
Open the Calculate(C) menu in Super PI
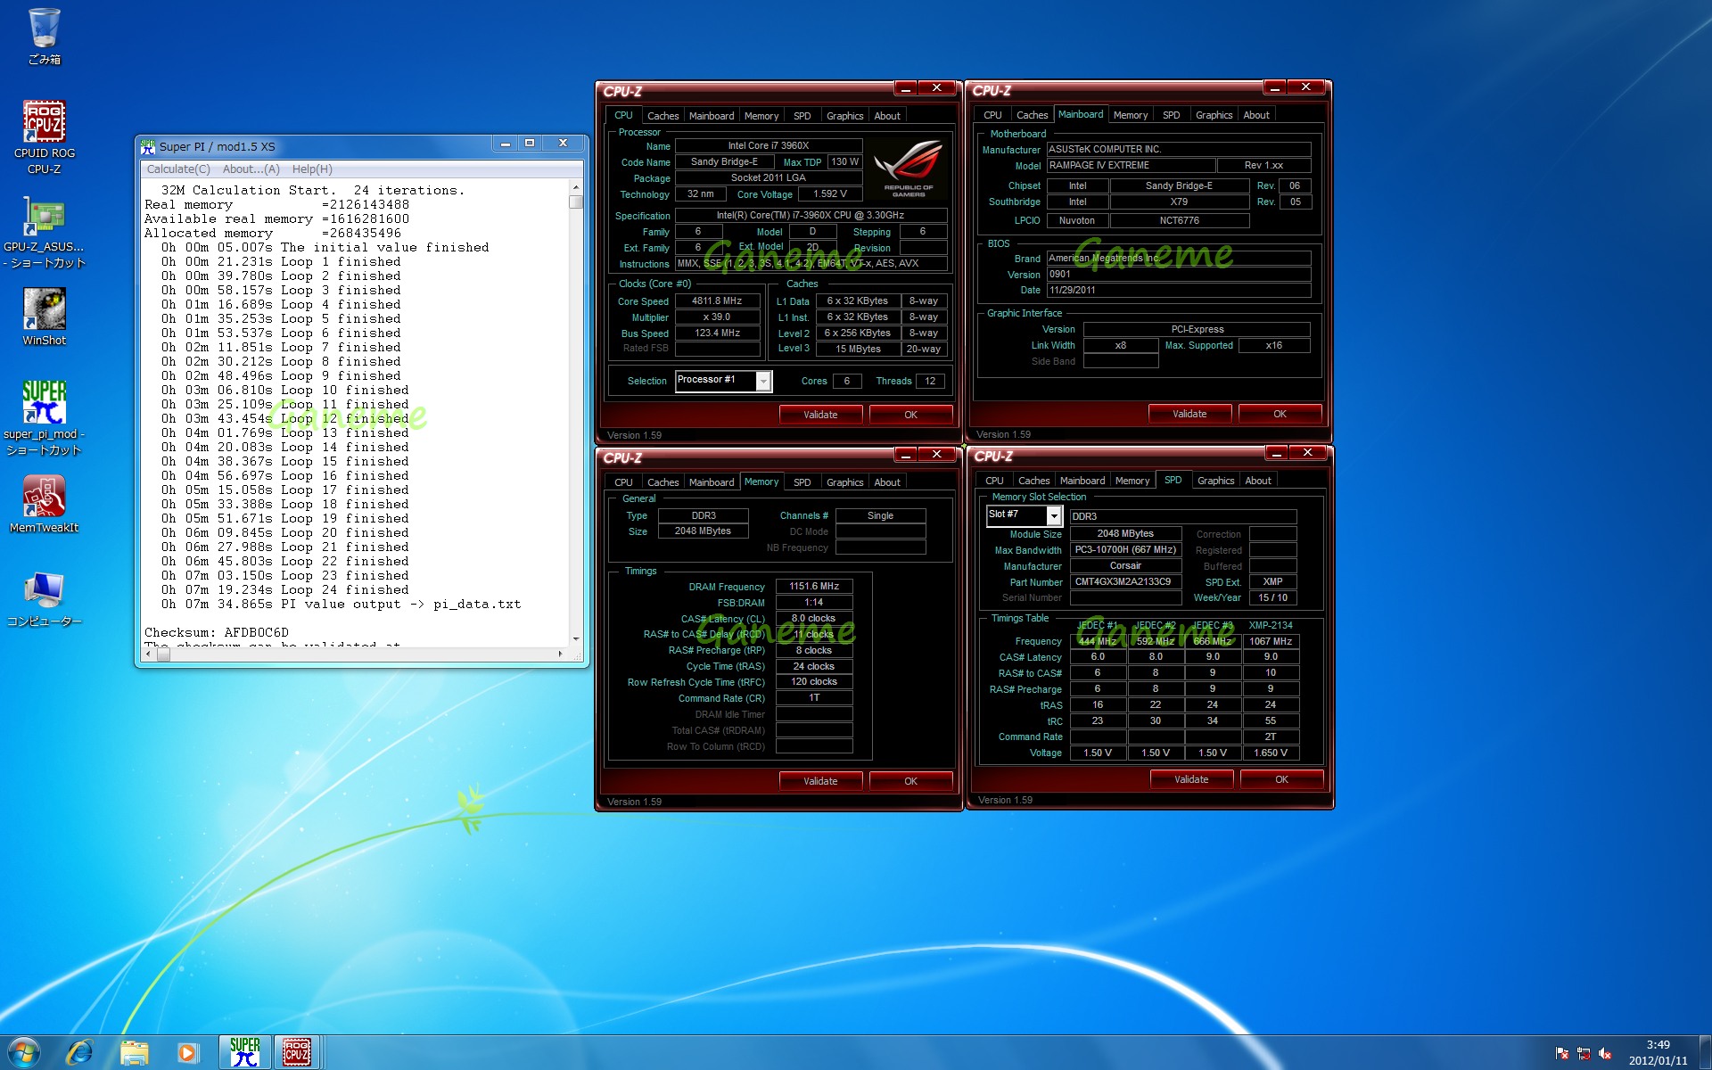pos(178,169)
